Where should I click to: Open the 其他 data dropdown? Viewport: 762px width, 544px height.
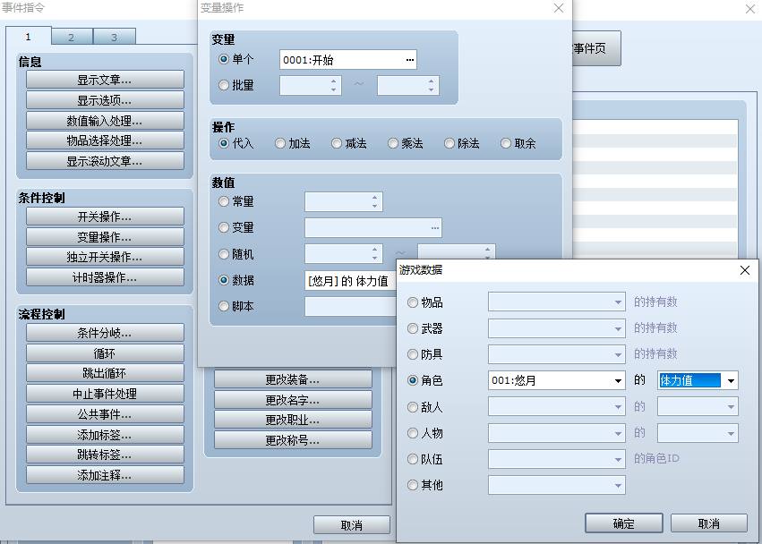[556, 485]
